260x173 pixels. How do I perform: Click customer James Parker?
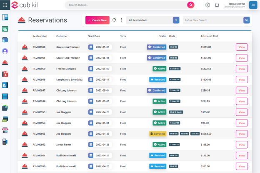click(64, 145)
